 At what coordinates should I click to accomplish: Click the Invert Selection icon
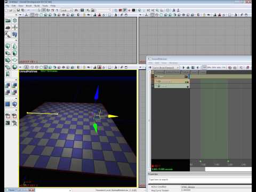[x=7, y=123]
